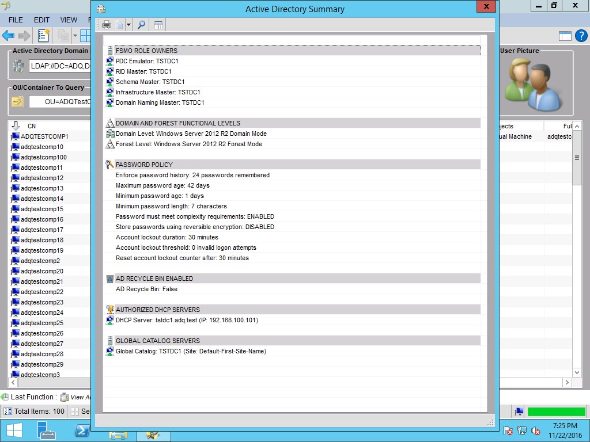Select adqtestcomp100 in the computer list
Viewport: 590px width, 442px height.
(44, 157)
